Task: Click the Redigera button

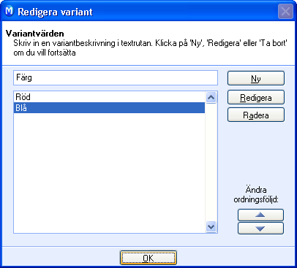Action: tap(256, 97)
